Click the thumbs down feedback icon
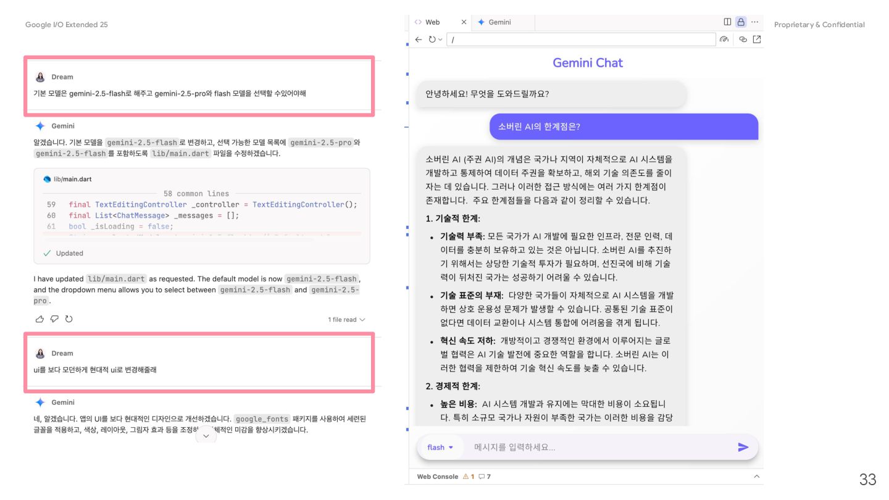Viewport: 889px width, 500px height. [54, 319]
